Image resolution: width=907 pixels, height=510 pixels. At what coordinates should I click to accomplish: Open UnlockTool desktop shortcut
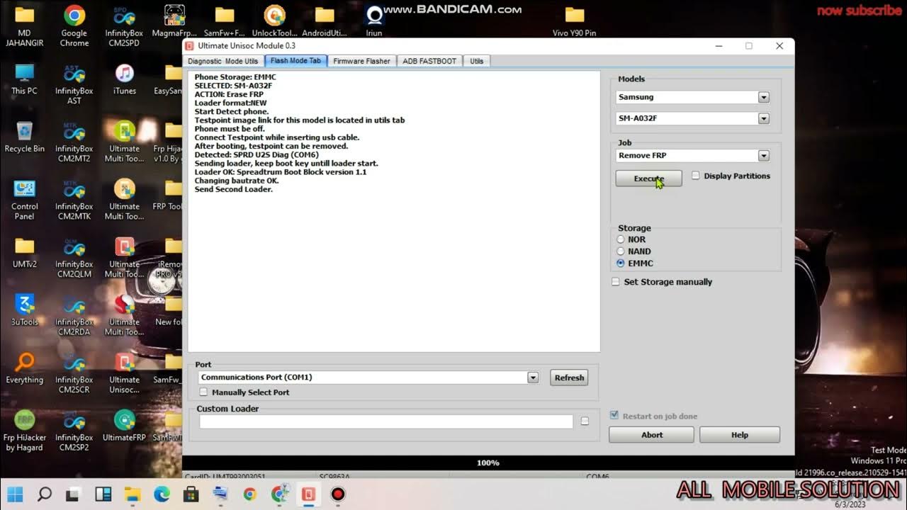[x=274, y=21]
